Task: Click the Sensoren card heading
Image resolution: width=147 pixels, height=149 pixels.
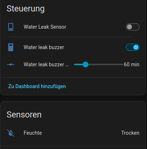Action: coord(24,115)
